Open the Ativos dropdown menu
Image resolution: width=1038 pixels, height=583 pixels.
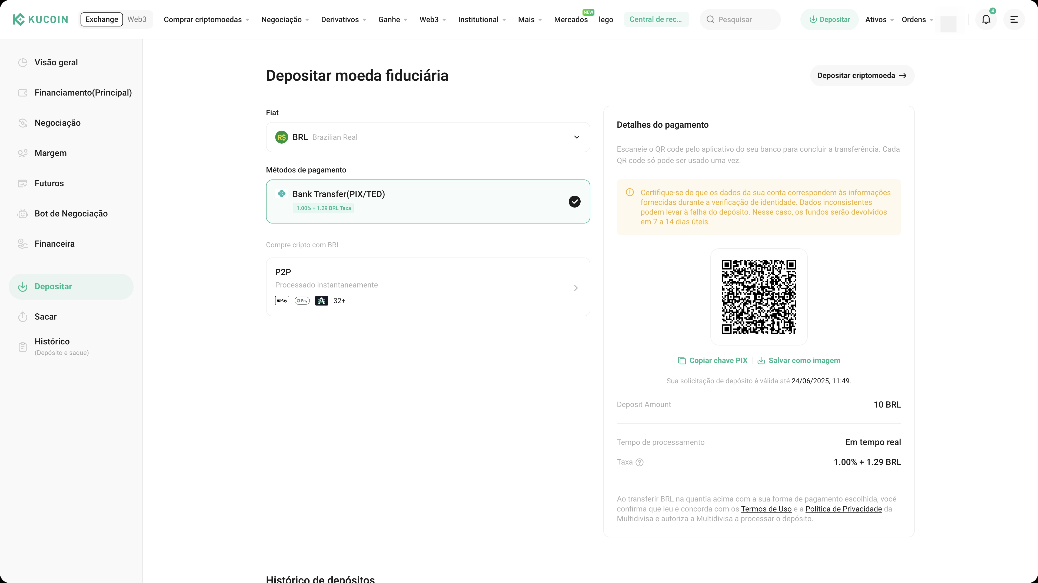coord(879,19)
